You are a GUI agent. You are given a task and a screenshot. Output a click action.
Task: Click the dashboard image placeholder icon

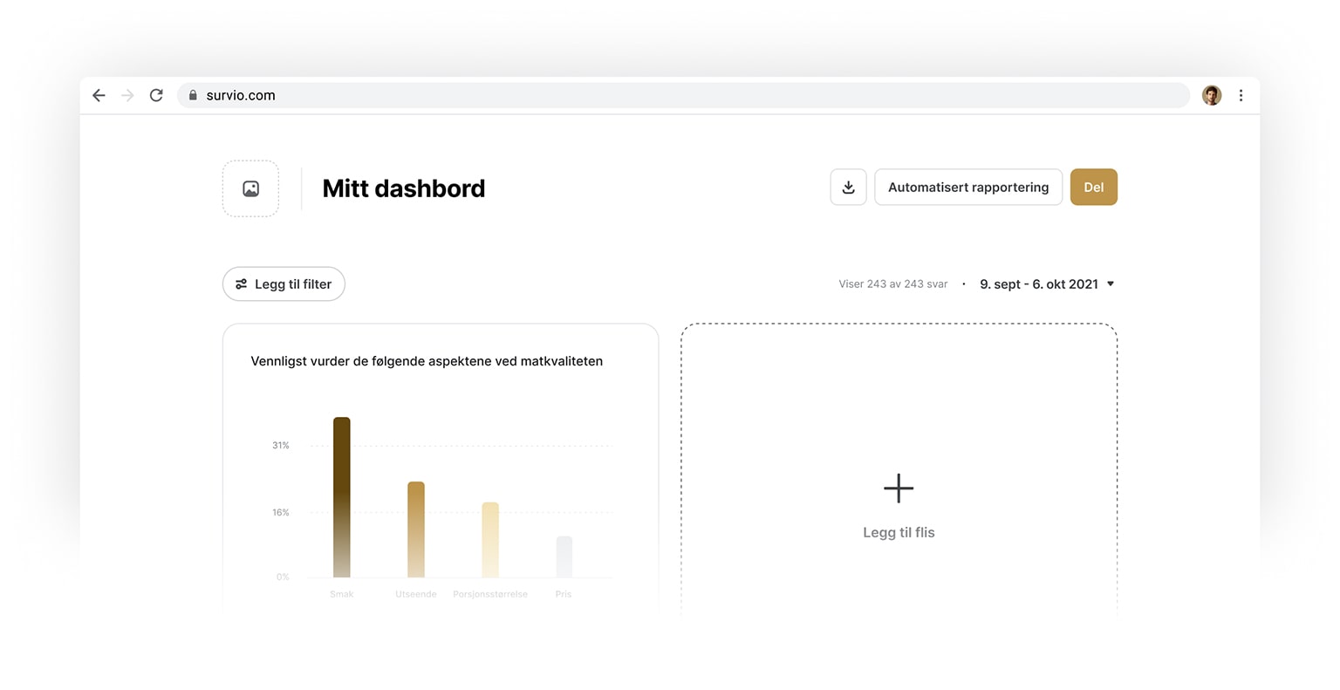250,188
